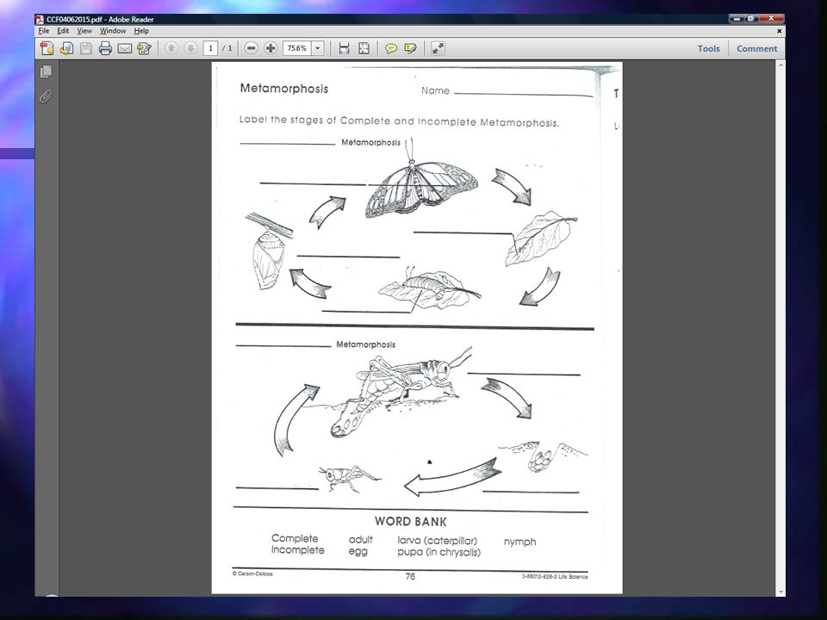Open the Tools pane

coord(708,48)
